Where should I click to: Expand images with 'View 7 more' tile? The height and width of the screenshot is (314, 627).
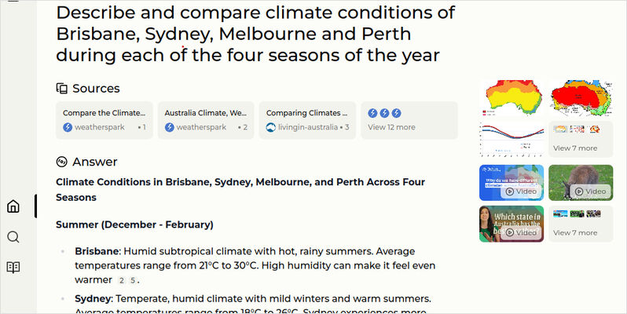[x=581, y=139]
